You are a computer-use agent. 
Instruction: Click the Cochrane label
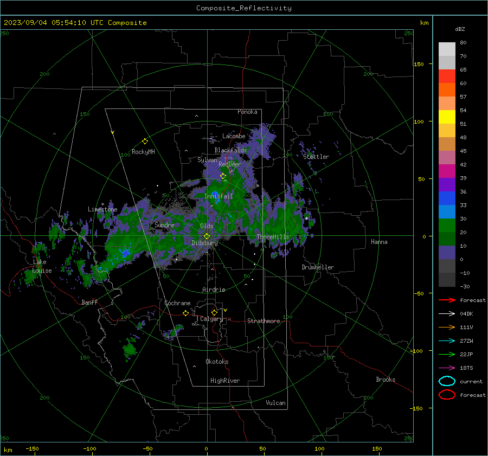177,303
